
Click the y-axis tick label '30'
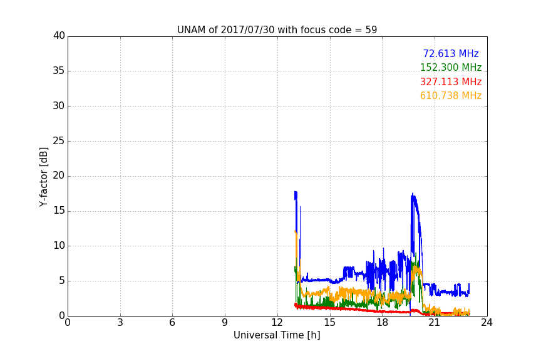pos(59,106)
